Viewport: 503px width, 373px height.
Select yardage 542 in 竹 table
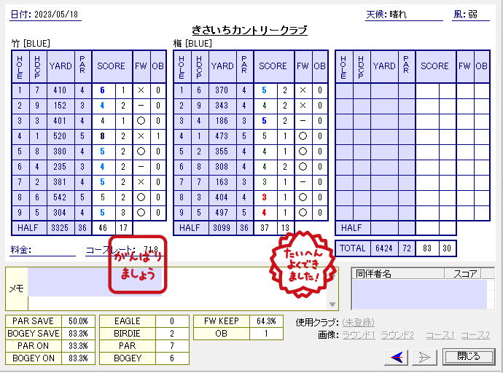tap(60, 197)
